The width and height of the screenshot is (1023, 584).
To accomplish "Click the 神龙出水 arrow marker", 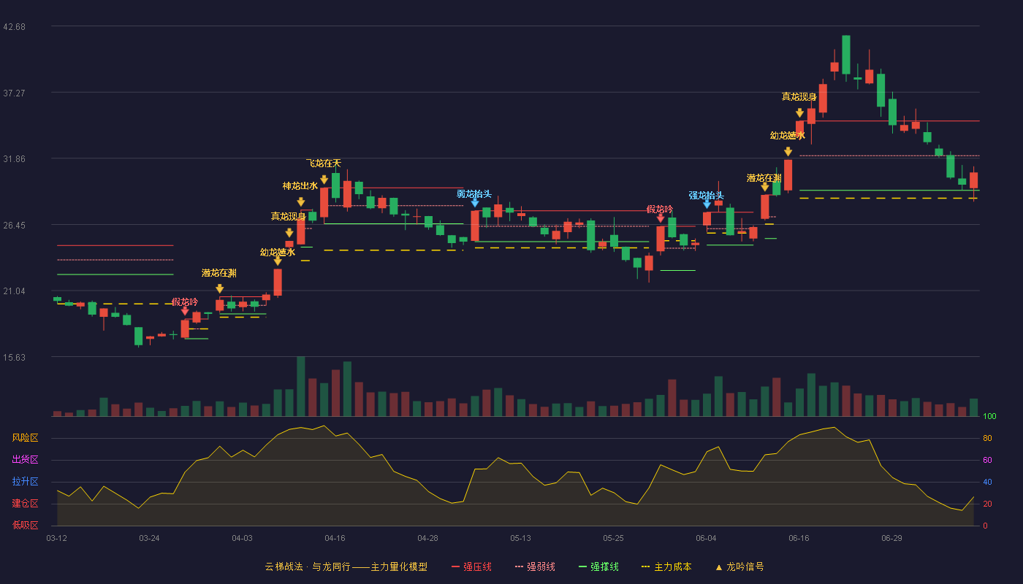I will (x=301, y=202).
